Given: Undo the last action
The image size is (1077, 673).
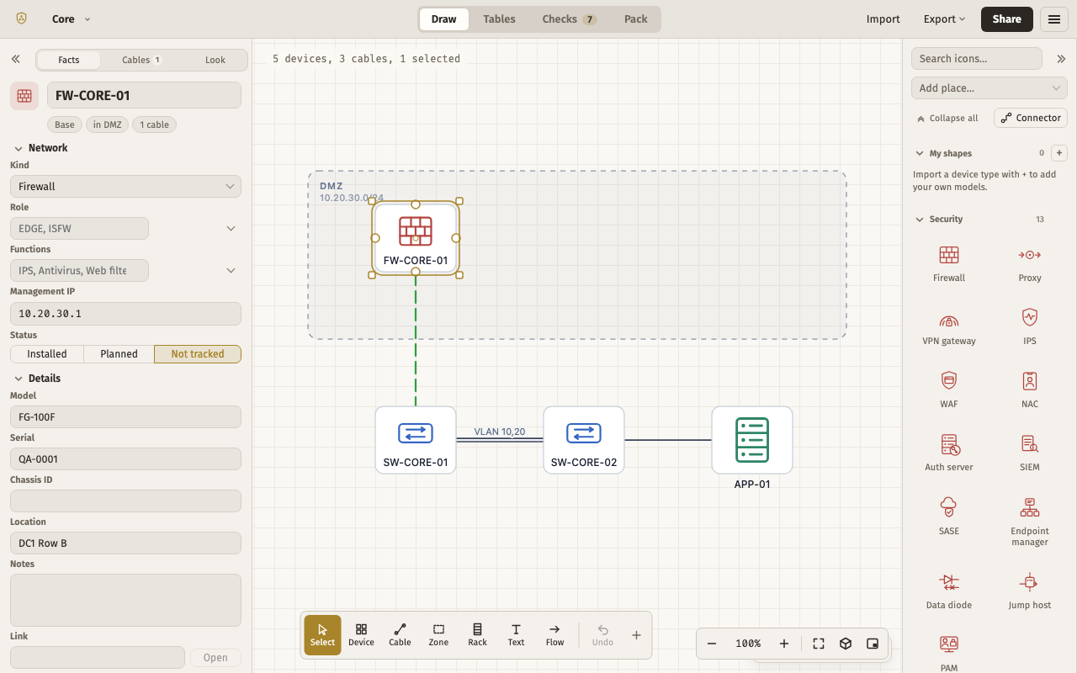Looking at the screenshot, I should (602, 634).
